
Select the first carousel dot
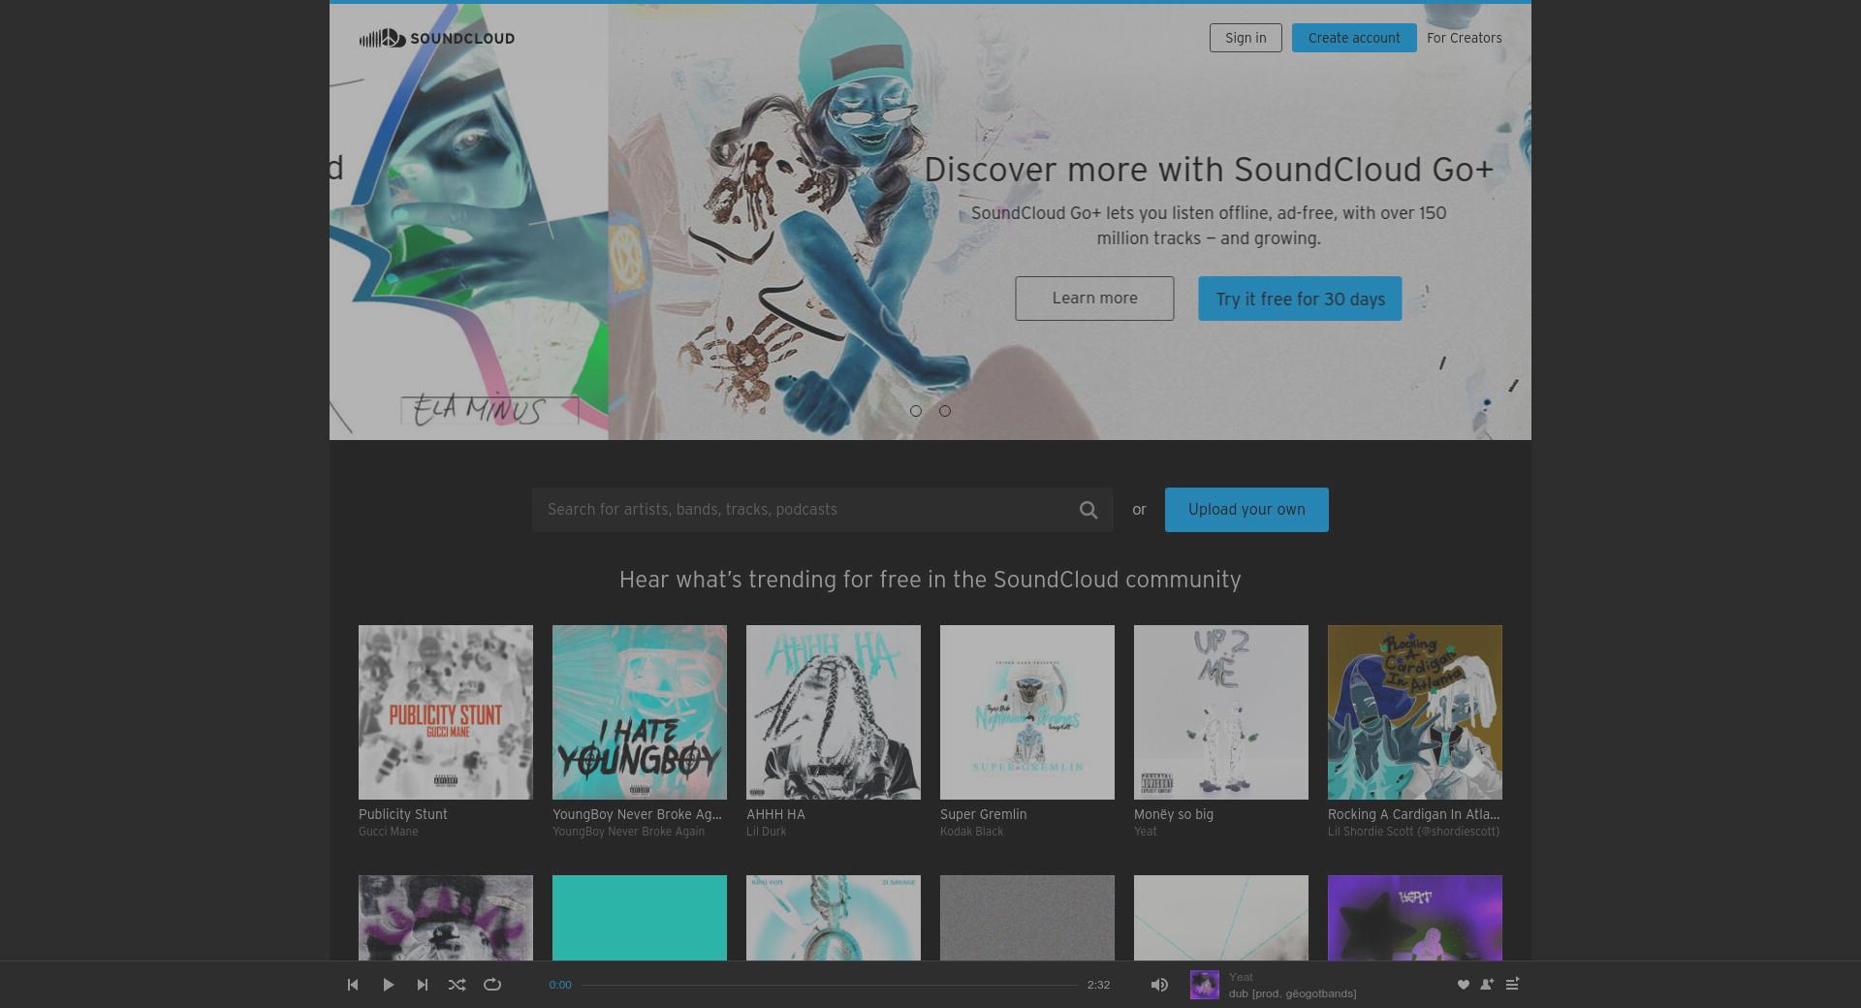tap(915, 411)
